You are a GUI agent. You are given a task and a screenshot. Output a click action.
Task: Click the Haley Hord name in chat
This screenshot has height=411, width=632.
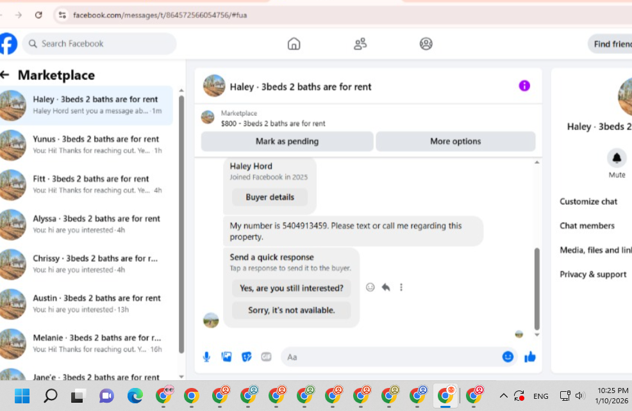(x=251, y=166)
